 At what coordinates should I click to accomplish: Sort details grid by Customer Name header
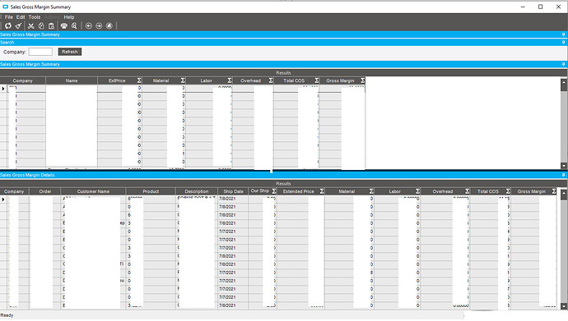pyautogui.click(x=93, y=191)
